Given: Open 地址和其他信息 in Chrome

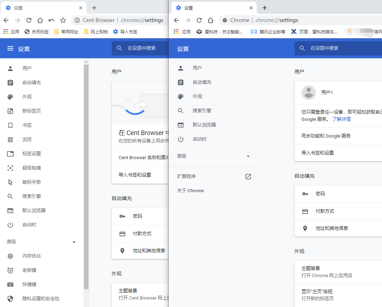Looking at the screenshot, I should (x=338, y=228).
